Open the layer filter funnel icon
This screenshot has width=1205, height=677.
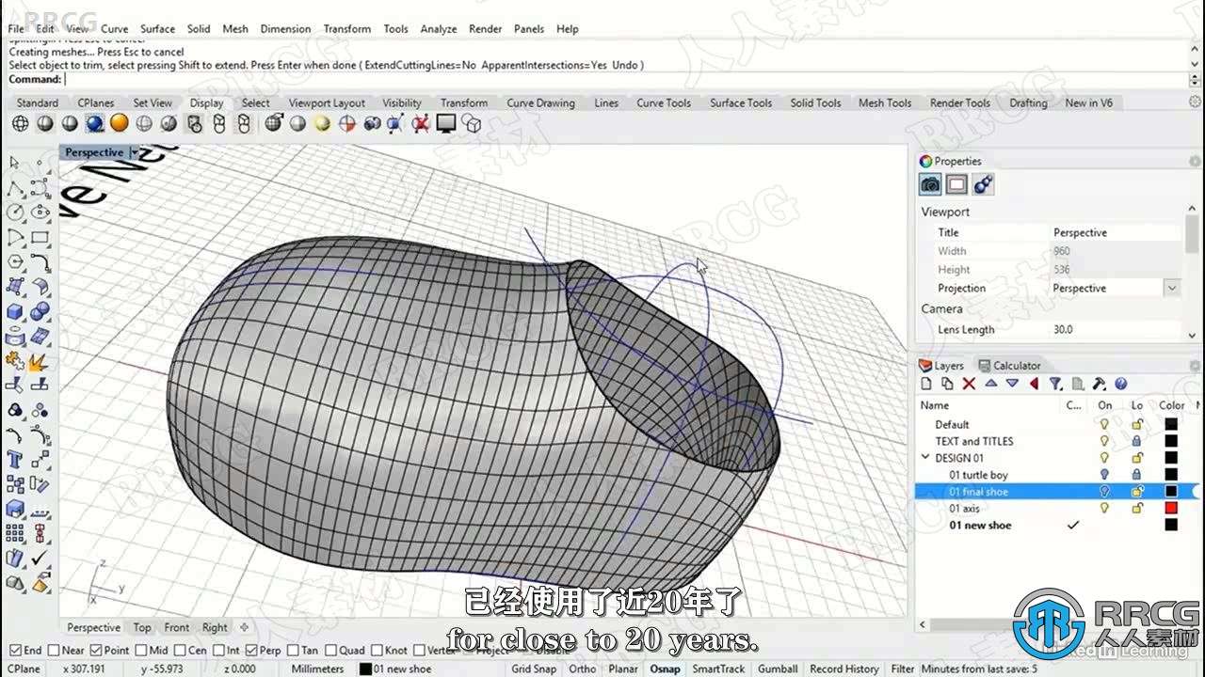1055,384
